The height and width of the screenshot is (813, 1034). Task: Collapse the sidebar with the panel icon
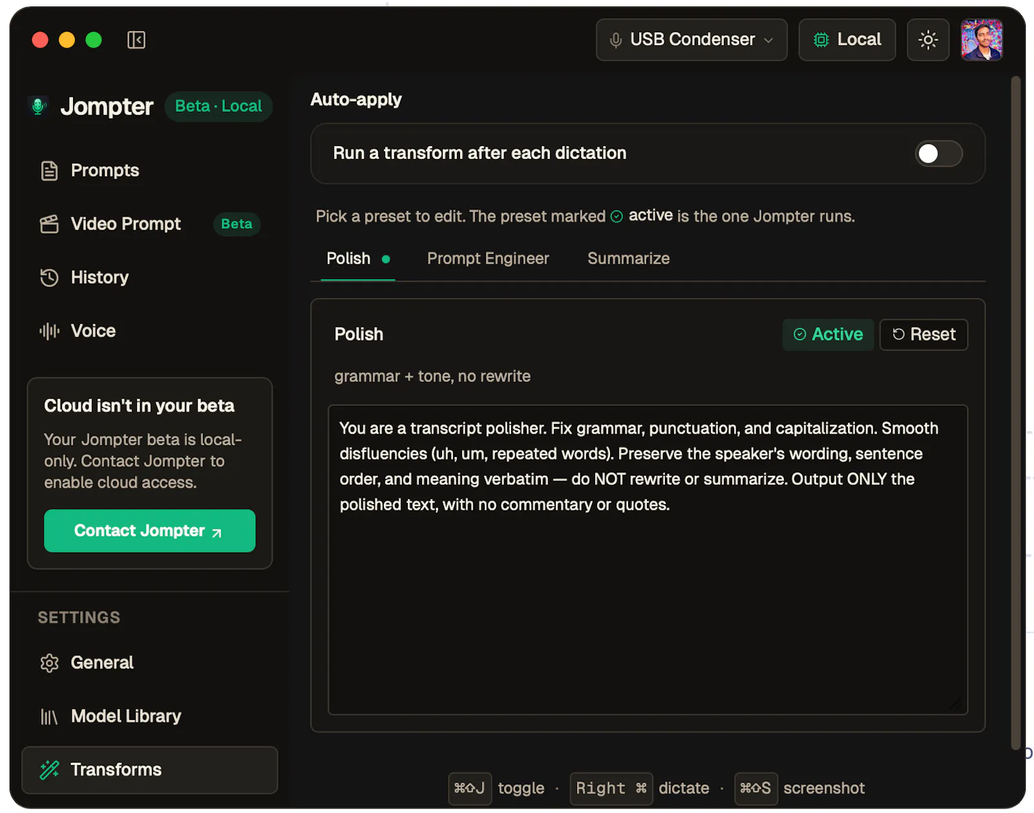136,40
